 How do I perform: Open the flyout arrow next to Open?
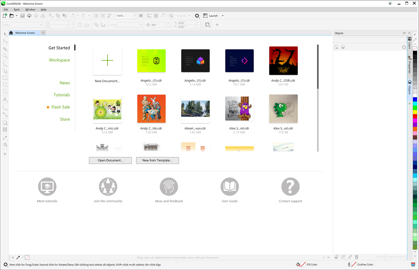tap(17, 15)
